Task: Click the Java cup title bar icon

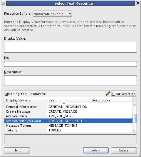Action: tap(3, 3)
